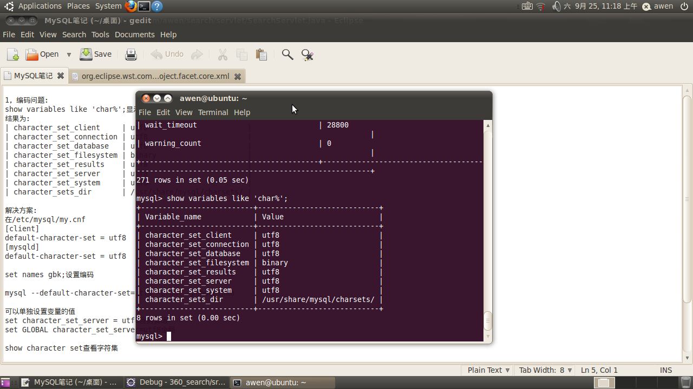This screenshot has height=389, width=693.
Task: Open the wireless network indicator
Action: 541,6
